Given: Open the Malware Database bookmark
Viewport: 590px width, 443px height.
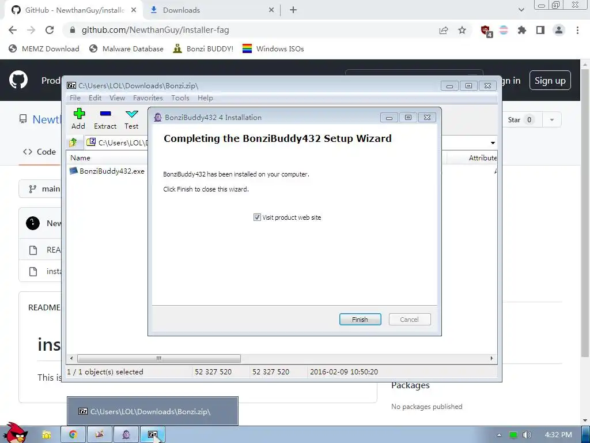Looking at the screenshot, I should point(126,48).
